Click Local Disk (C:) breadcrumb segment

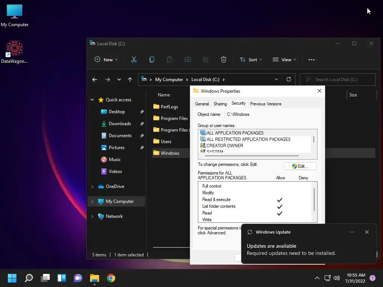click(x=205, y=80)
